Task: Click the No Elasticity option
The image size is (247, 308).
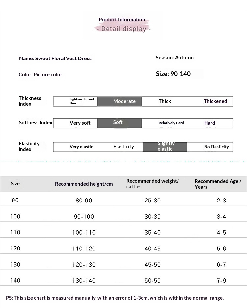Action: click(x=216, y=147)
